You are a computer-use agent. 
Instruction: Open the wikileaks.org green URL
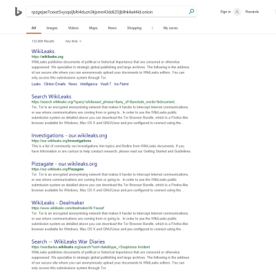click(x=48, y=57)
